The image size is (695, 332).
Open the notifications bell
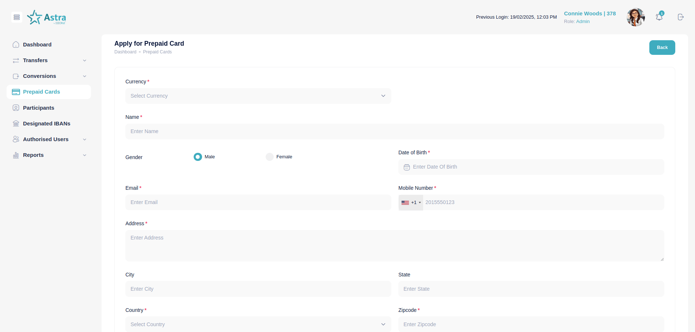[x=659, y=17]
